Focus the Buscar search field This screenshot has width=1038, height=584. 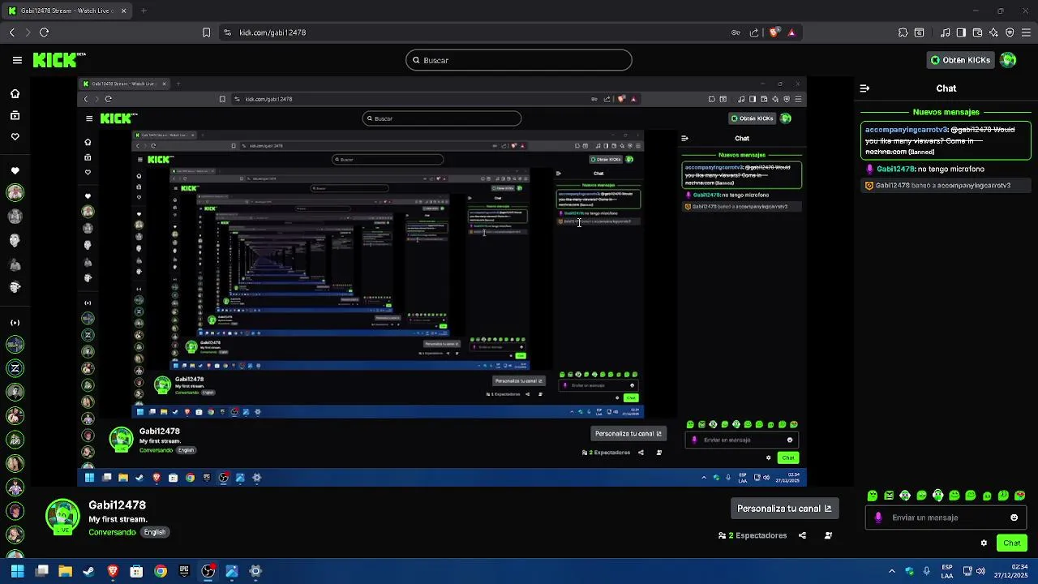(x=519, y=60)
